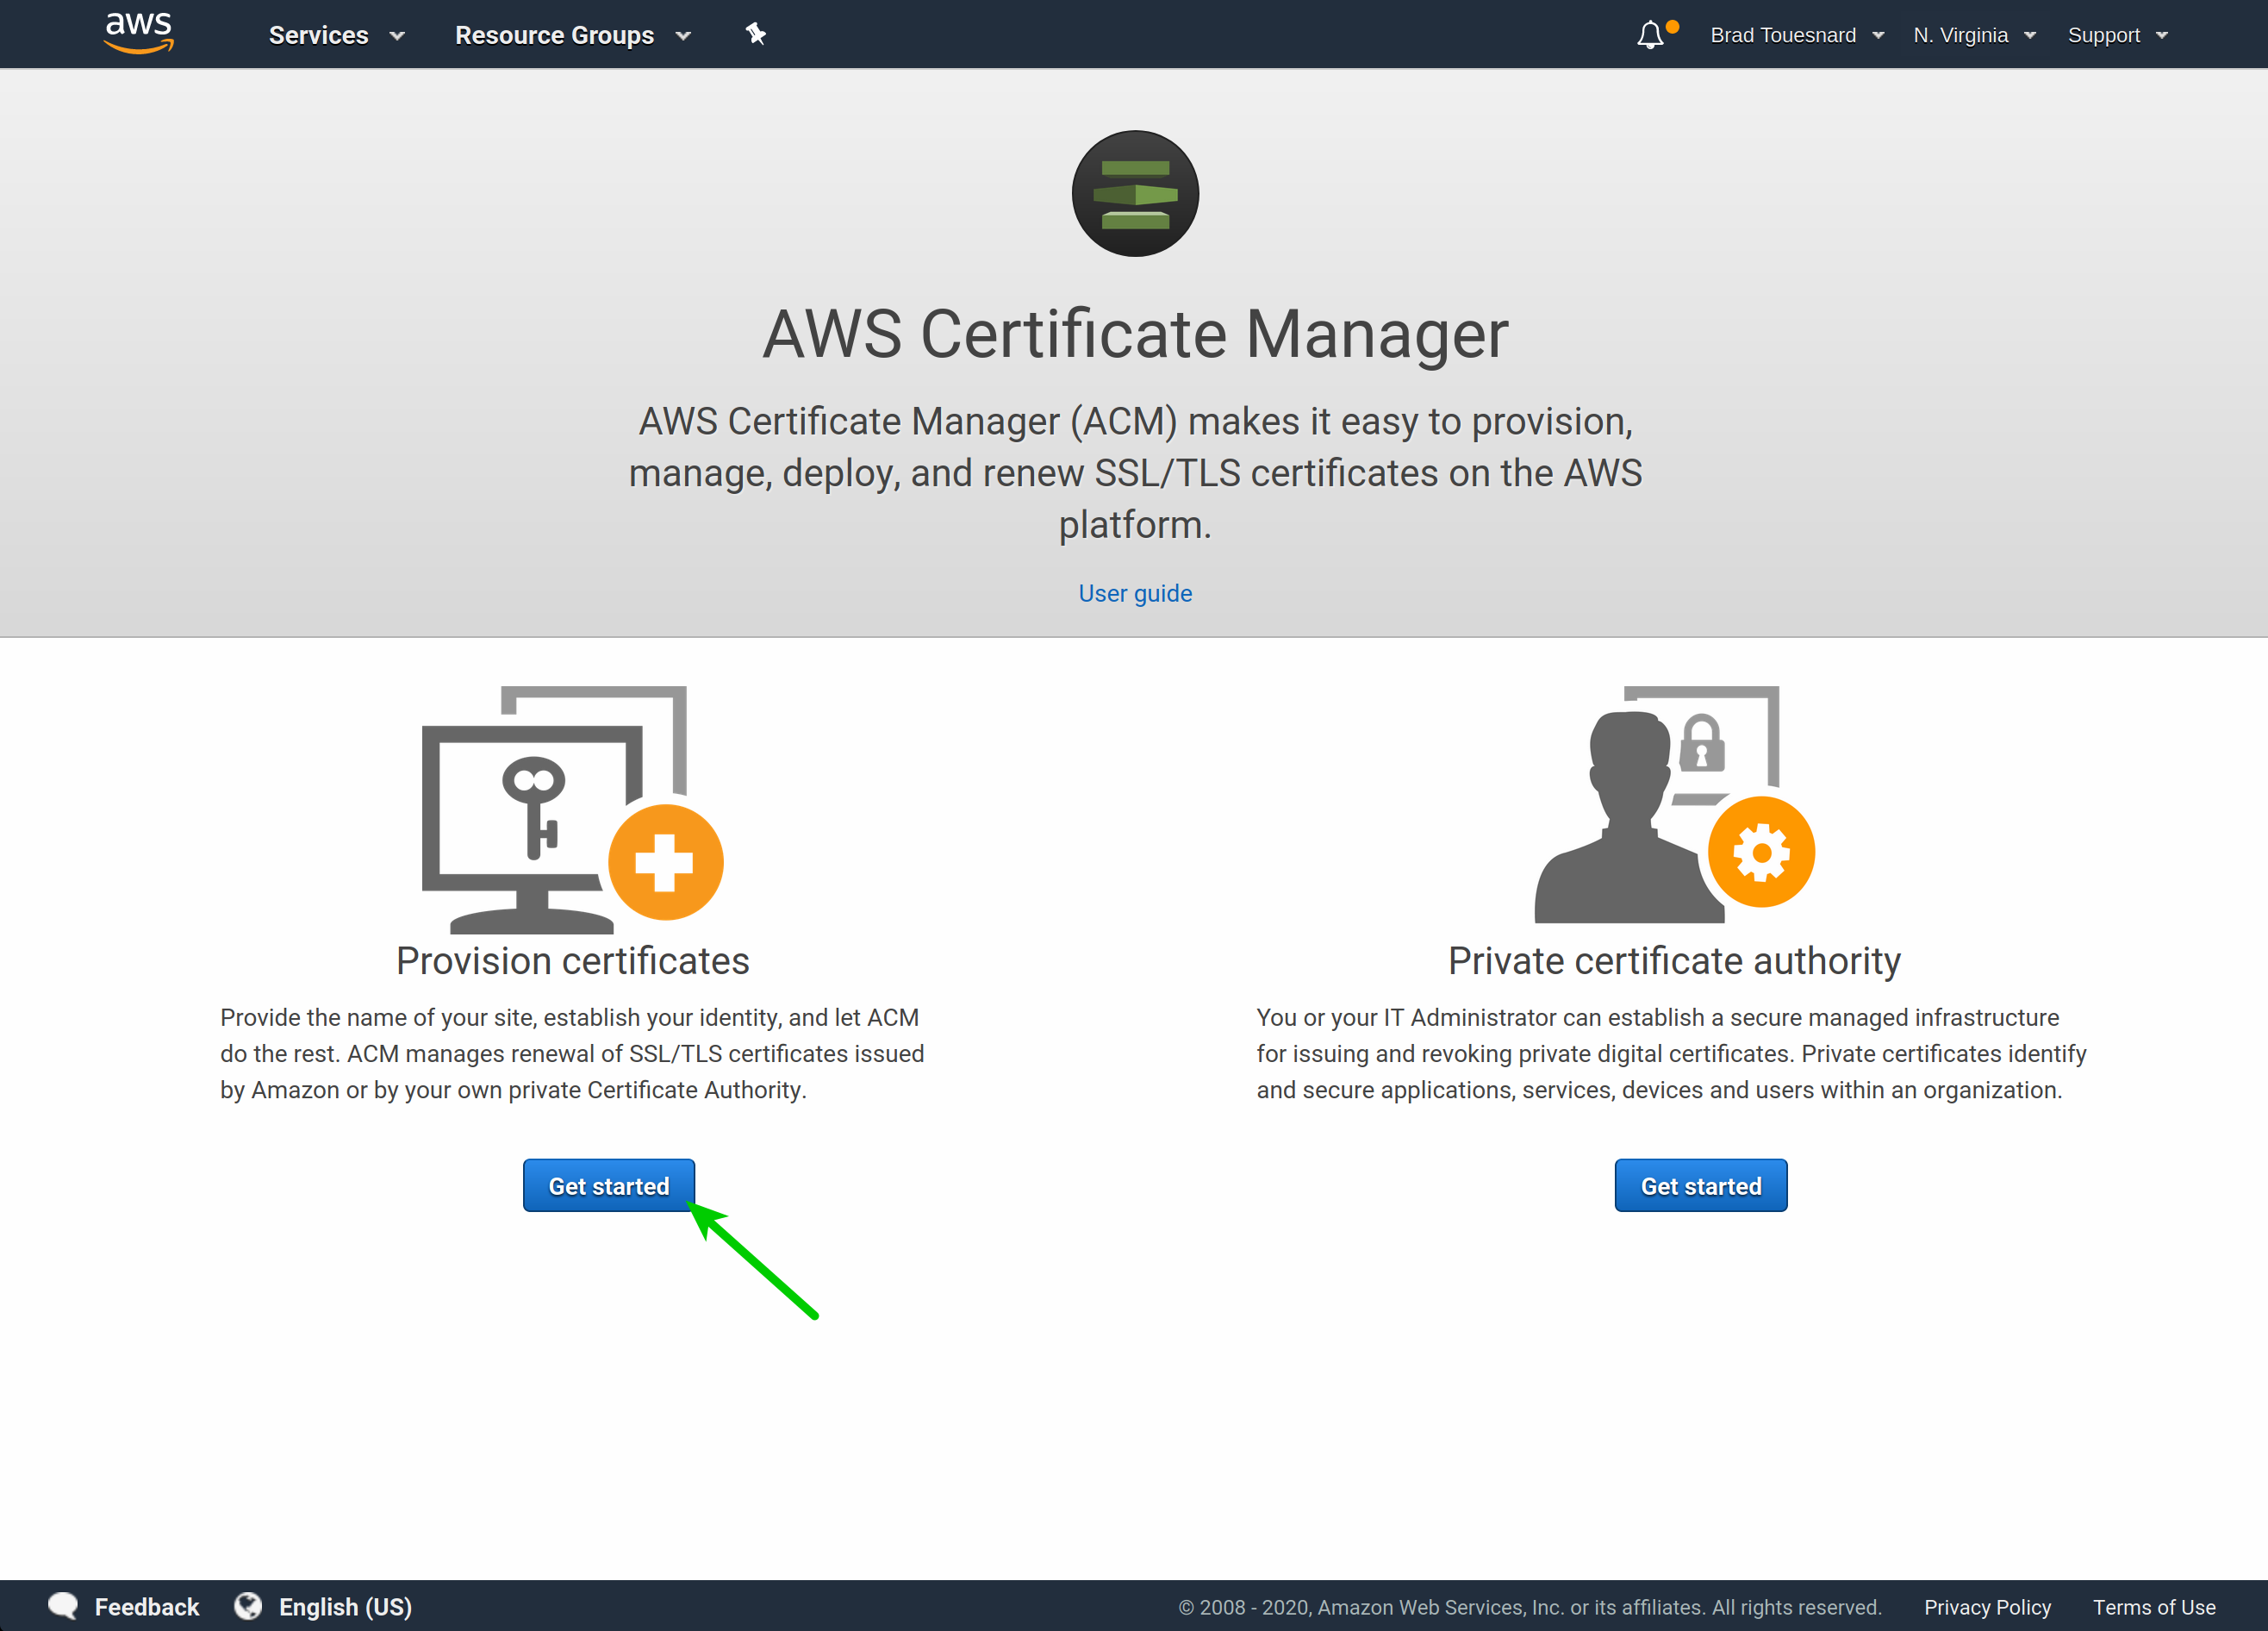Open the Privacy Policy link

click(1987, 1607)
